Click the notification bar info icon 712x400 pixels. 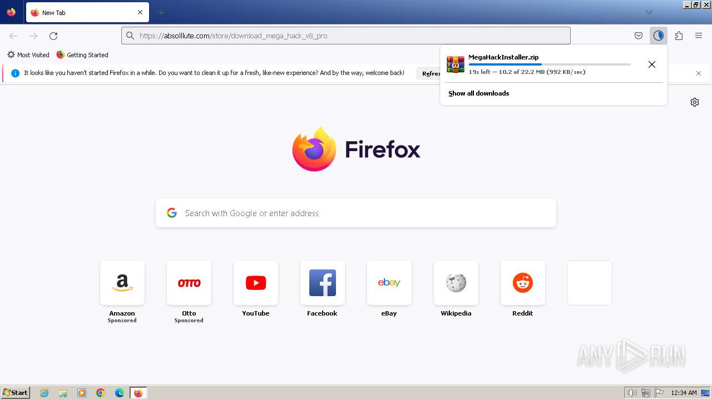(x=15, y=73)
